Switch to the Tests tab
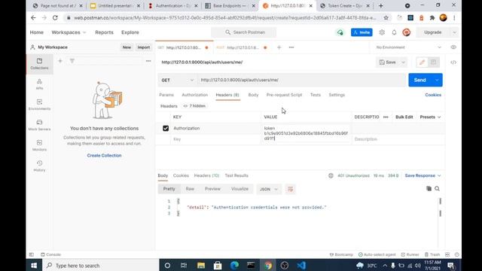 pos(316,95)
